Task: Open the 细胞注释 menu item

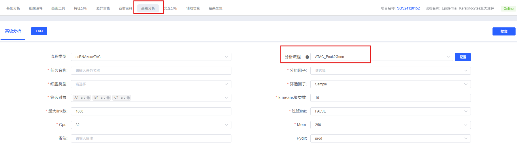Action: [36, 8]
